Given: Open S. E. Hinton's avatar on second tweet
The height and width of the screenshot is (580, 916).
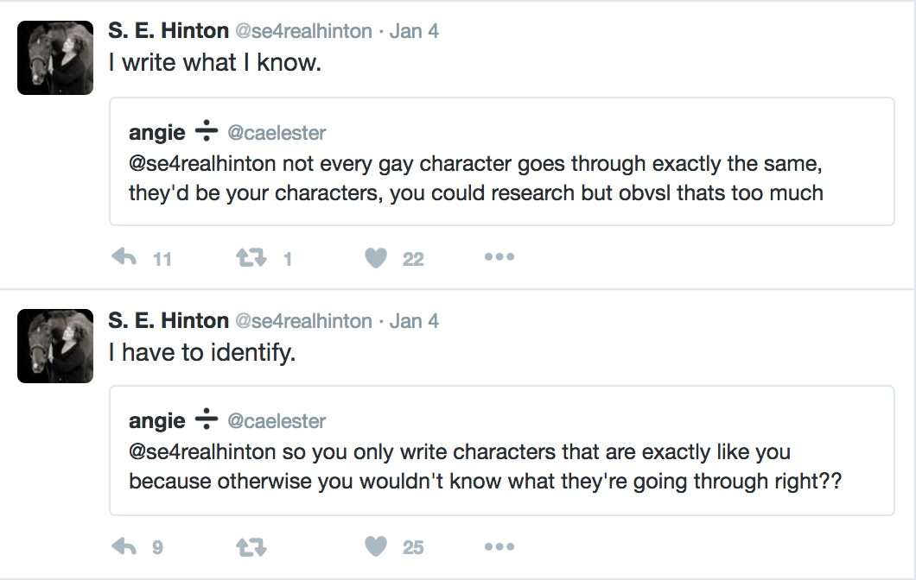Looking at the screenshot, I should pyautogui.click(x=55, y=345).
